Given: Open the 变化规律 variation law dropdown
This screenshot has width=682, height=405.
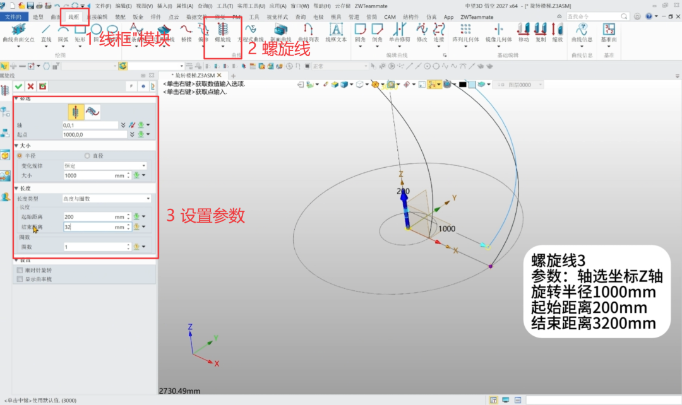Looking at the screenshot, I should (105, 165).
